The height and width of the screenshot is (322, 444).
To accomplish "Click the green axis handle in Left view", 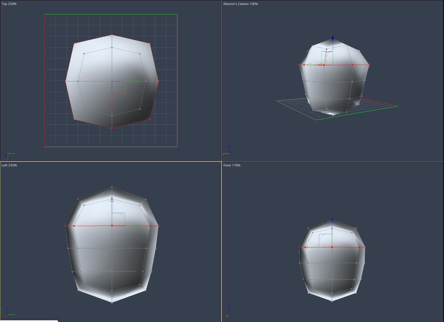I will pos(138,226).
